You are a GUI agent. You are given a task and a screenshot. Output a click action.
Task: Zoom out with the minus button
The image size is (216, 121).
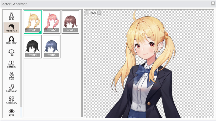click(99, 13)
